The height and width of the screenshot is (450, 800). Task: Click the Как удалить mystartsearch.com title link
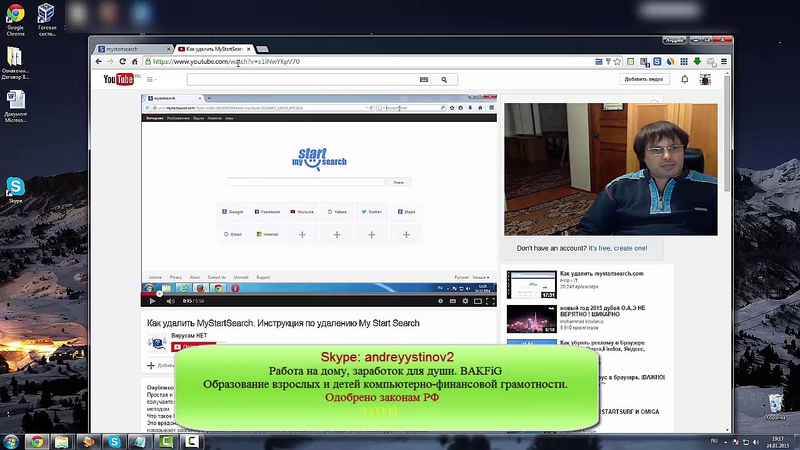601,274
